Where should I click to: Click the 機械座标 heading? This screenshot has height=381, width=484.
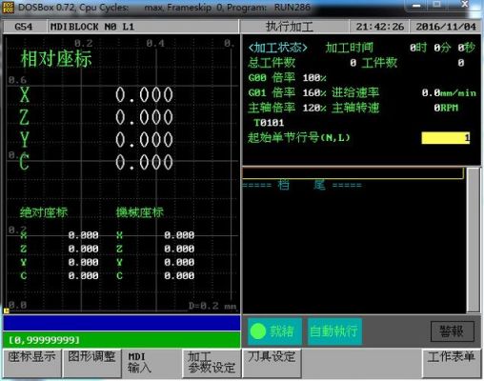pos(140,212)
